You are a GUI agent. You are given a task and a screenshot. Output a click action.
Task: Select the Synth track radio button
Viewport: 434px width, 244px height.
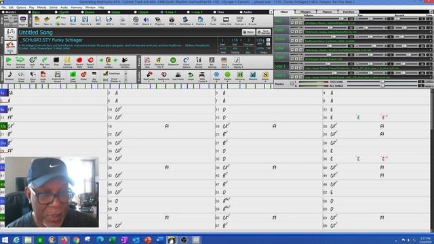[56, 12]
